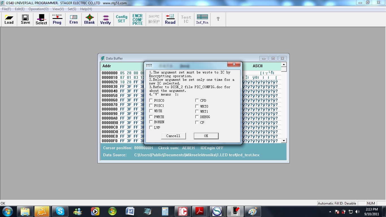Open the View(V) menu
This screenshot has height=217, width=386.
58,9
